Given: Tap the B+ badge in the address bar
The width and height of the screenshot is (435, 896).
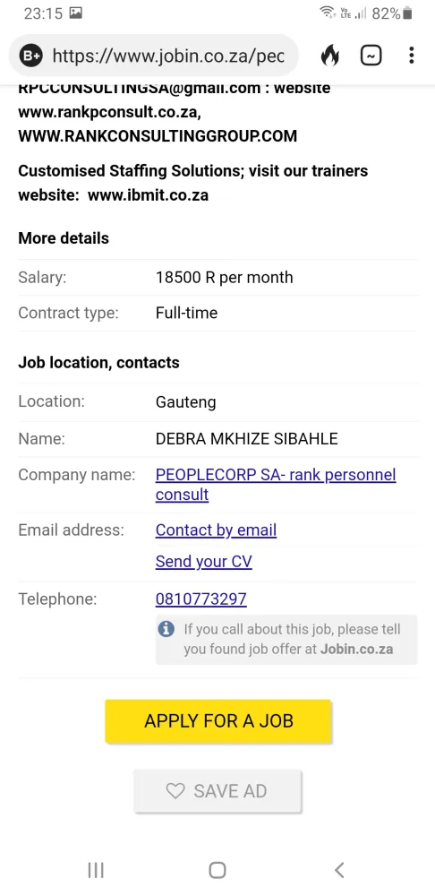Looking at the screenshot, I should (30, 56).
